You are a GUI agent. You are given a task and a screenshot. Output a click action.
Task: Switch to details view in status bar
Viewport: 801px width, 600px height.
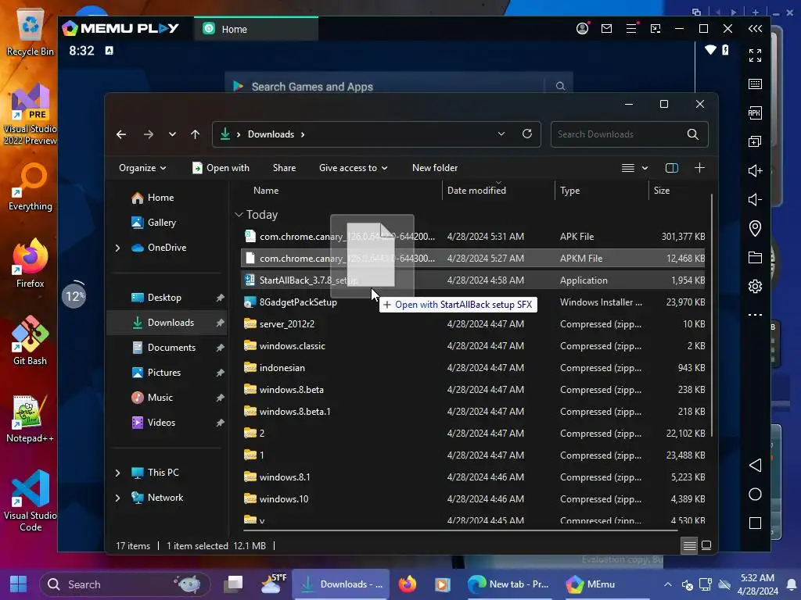(689, 546)
